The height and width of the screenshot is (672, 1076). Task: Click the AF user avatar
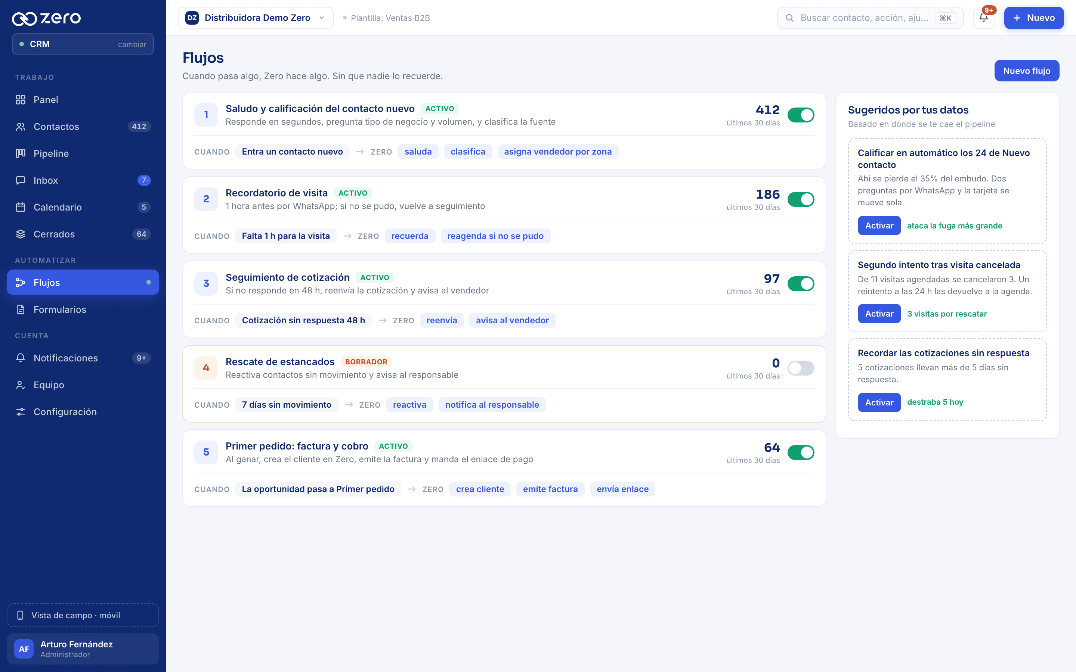click(x=24, y=649)
